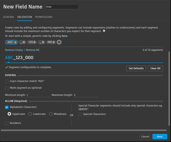
Task: Enable Exact character match "ABC"
Action: [x=7, y=81]
